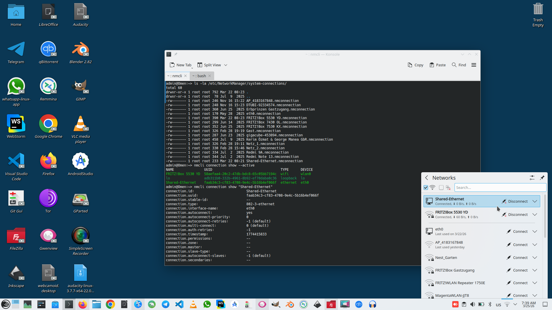Expand Shared-Ethernet connection details
The height and width of the screenshot is (310, 552).
click(535, 201)
